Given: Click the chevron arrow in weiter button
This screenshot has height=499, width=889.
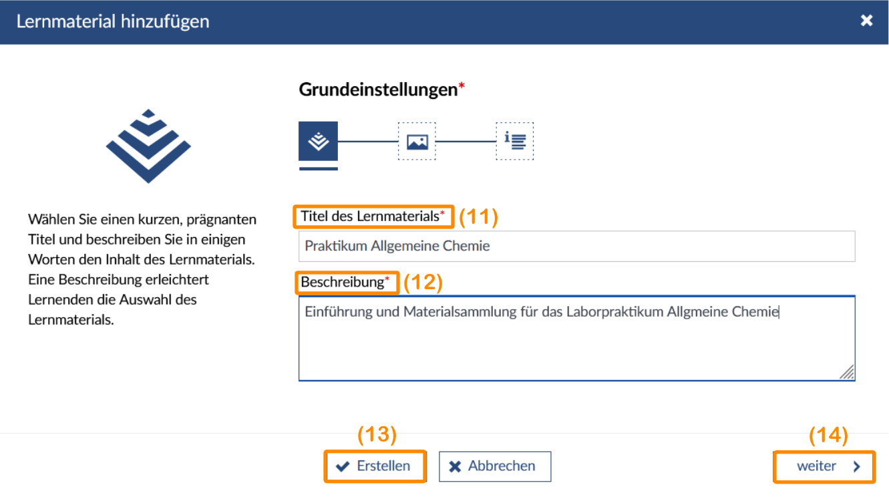Looking at the screenshot, I should point(857,466).
